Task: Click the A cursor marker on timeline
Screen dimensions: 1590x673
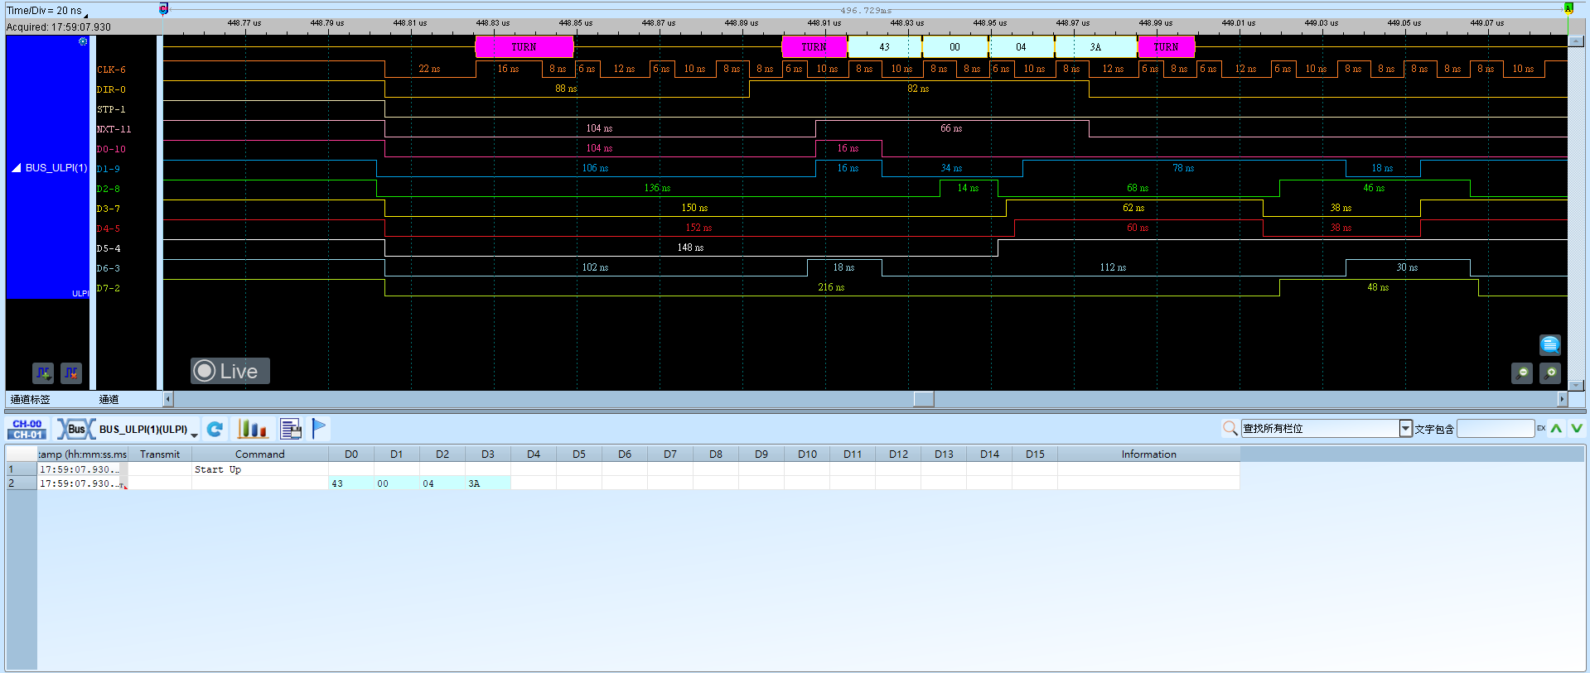Action: (1568, 8)
